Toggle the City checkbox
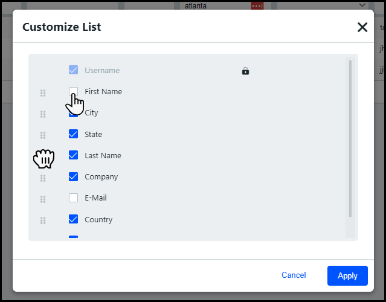The height and width of the screenshot is (302, 386). coord(74,113)
